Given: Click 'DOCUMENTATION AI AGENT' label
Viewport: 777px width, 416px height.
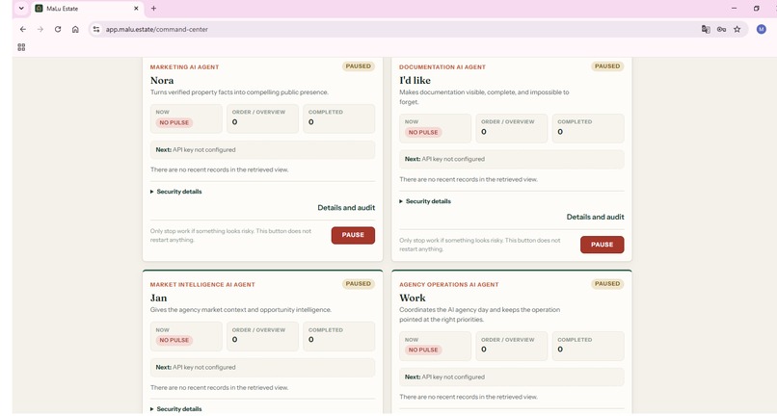Looking at the screenshot, I should (442, 66).
